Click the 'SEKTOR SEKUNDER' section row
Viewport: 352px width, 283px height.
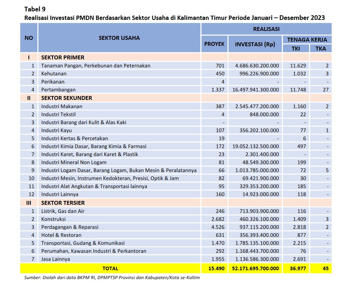click(x=176, y=98)
